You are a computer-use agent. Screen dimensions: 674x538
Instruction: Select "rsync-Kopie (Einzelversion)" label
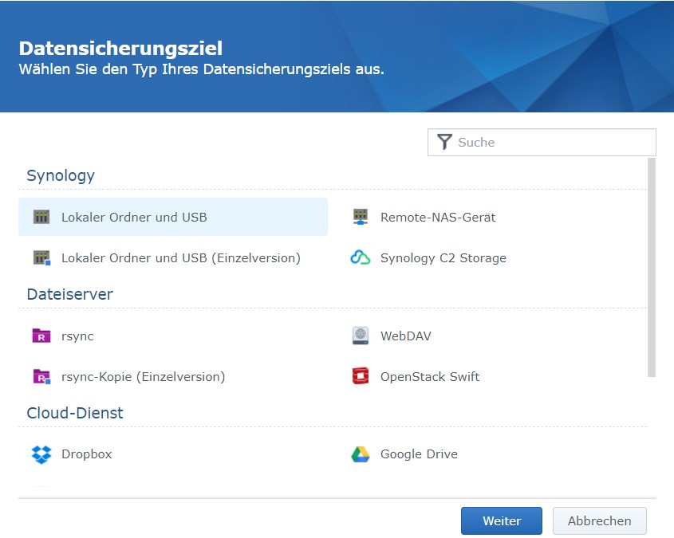[x=143, y=377]
